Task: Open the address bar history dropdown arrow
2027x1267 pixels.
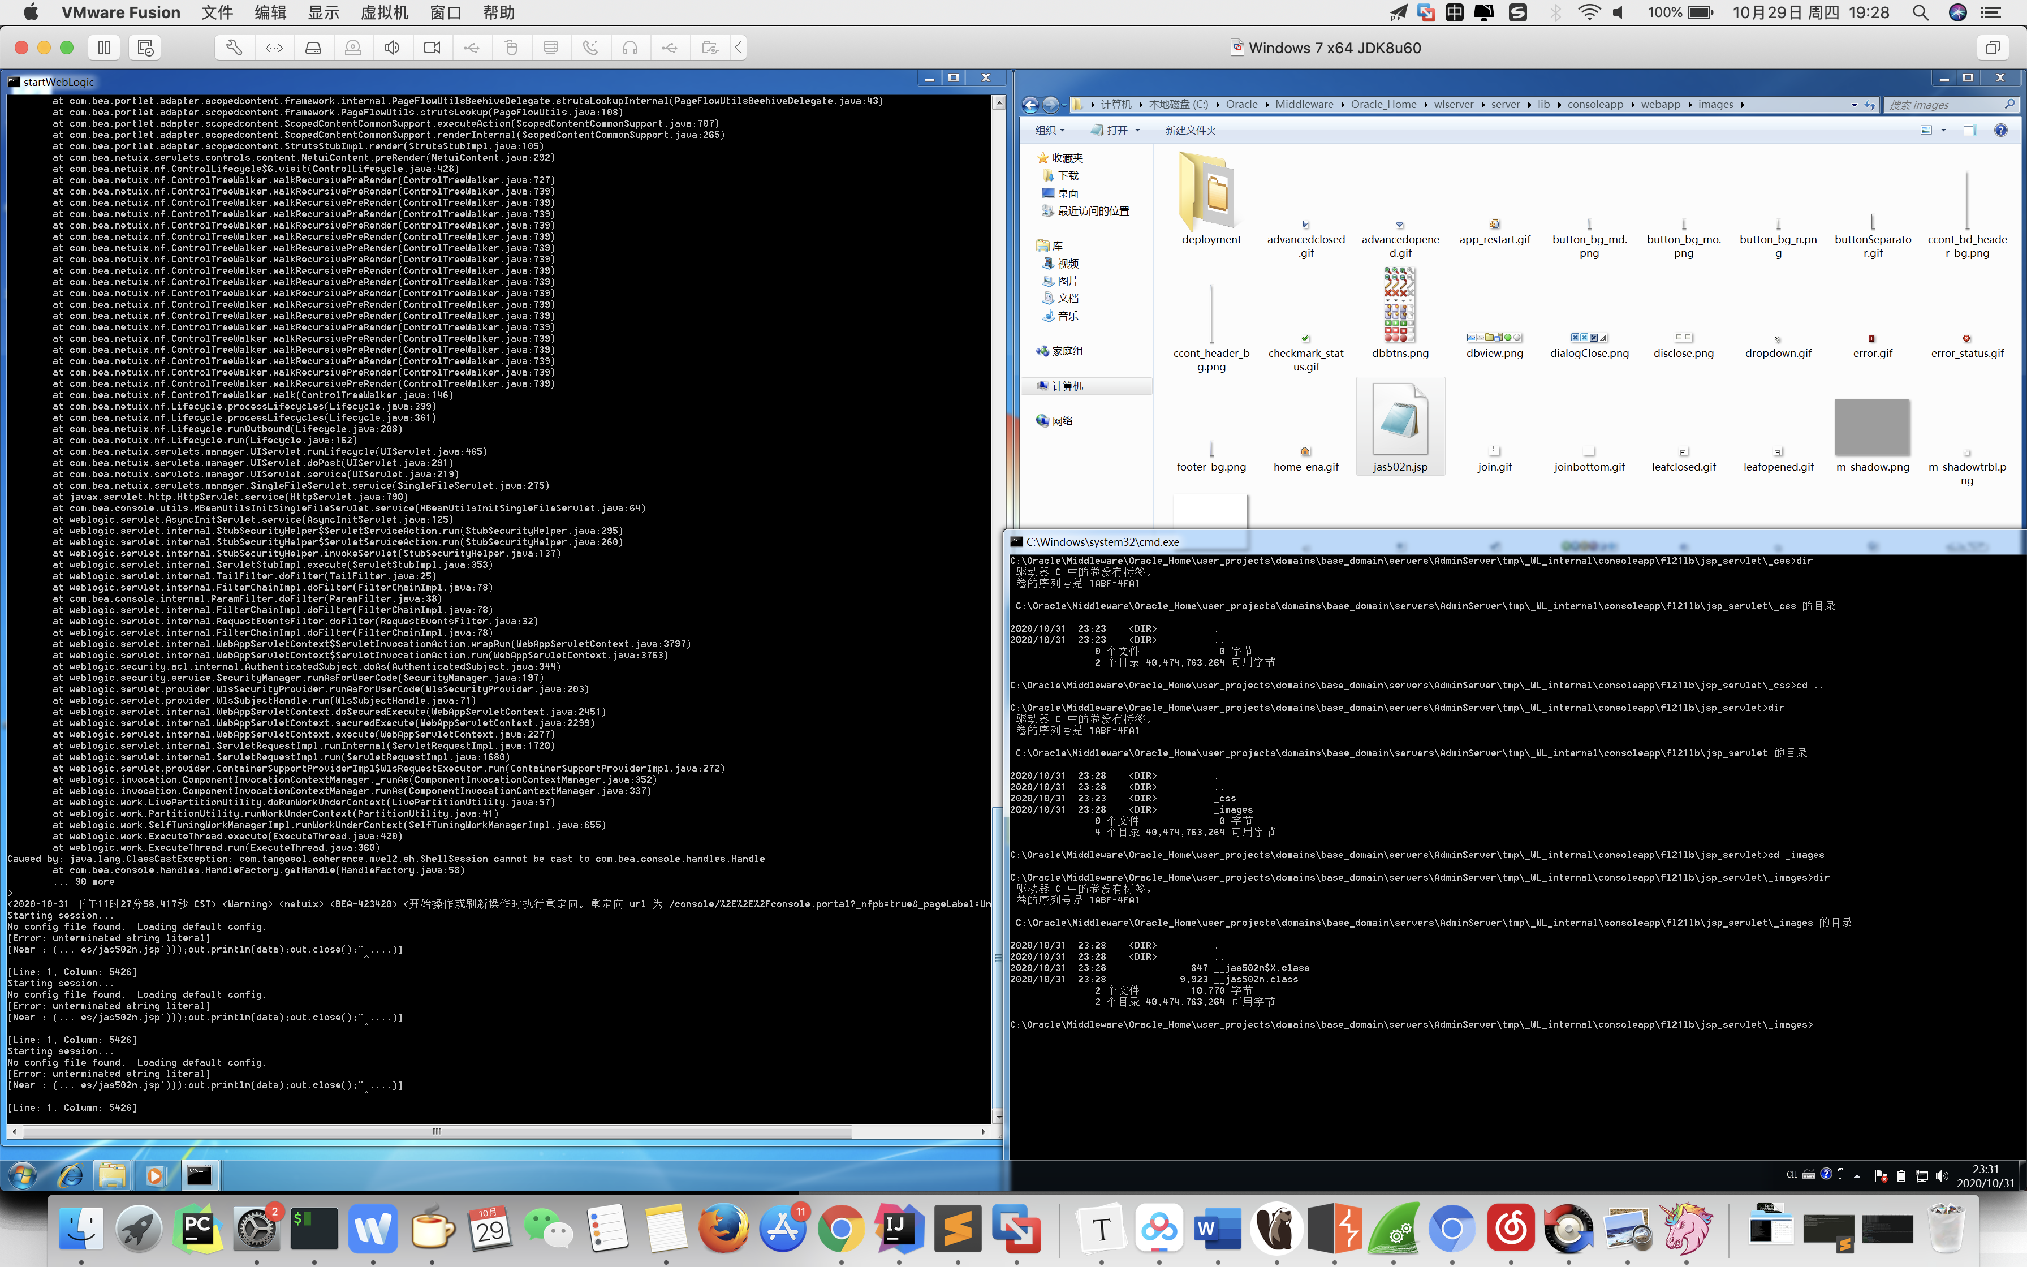Action: [1853, 105]
